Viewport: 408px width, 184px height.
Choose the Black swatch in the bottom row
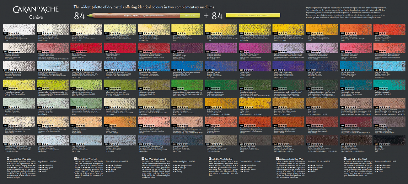(x=389, y=140)
